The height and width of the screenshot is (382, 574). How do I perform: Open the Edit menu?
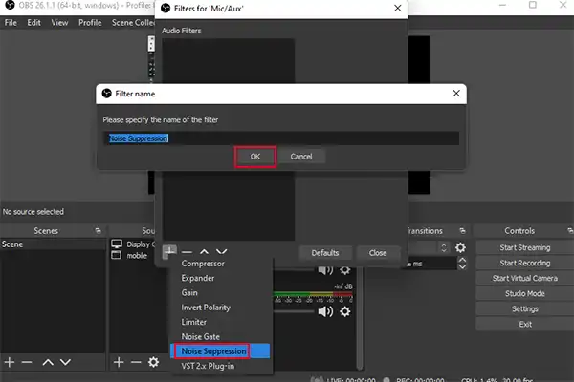33,23
